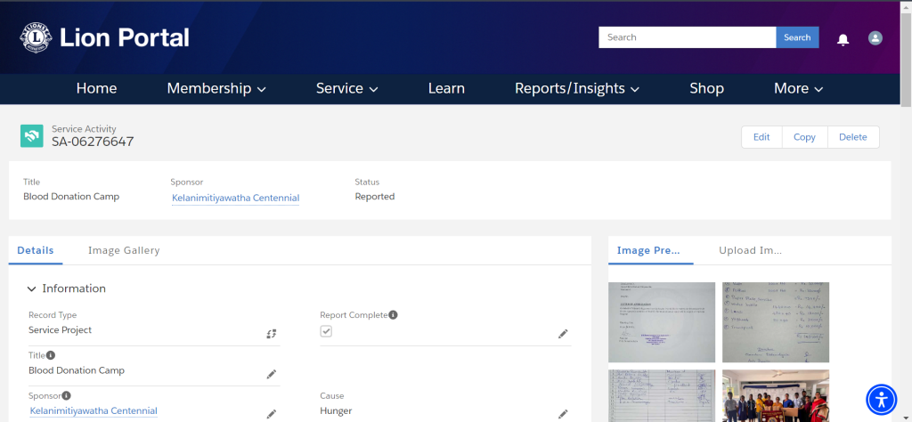
Task: Expand the Reports/Insights menu
Action: [577, 88]
